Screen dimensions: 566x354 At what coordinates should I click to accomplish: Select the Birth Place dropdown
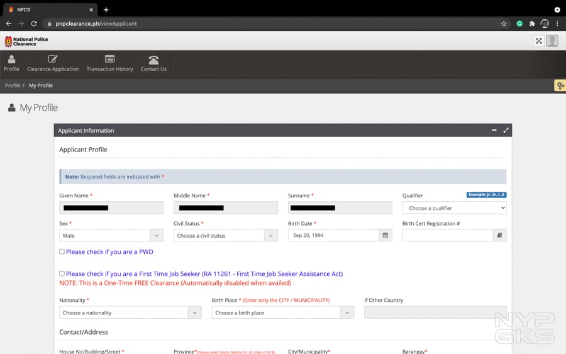click(x=282, y=313)
